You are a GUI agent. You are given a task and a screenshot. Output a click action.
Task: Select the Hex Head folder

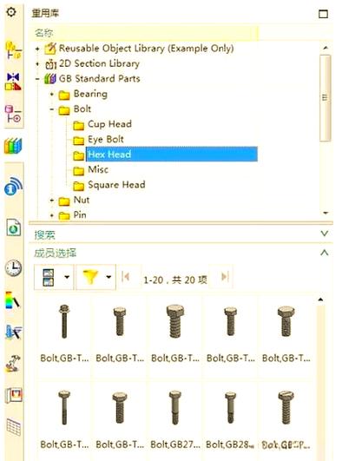172,154
